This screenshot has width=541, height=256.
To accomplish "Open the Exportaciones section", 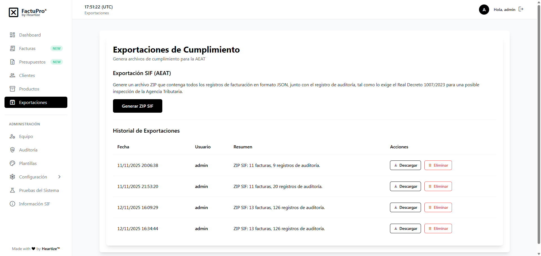I will point(33,102).
